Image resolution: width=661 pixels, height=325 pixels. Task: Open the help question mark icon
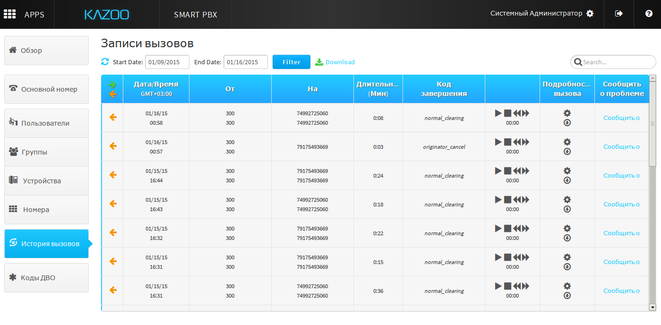[649, 14]
